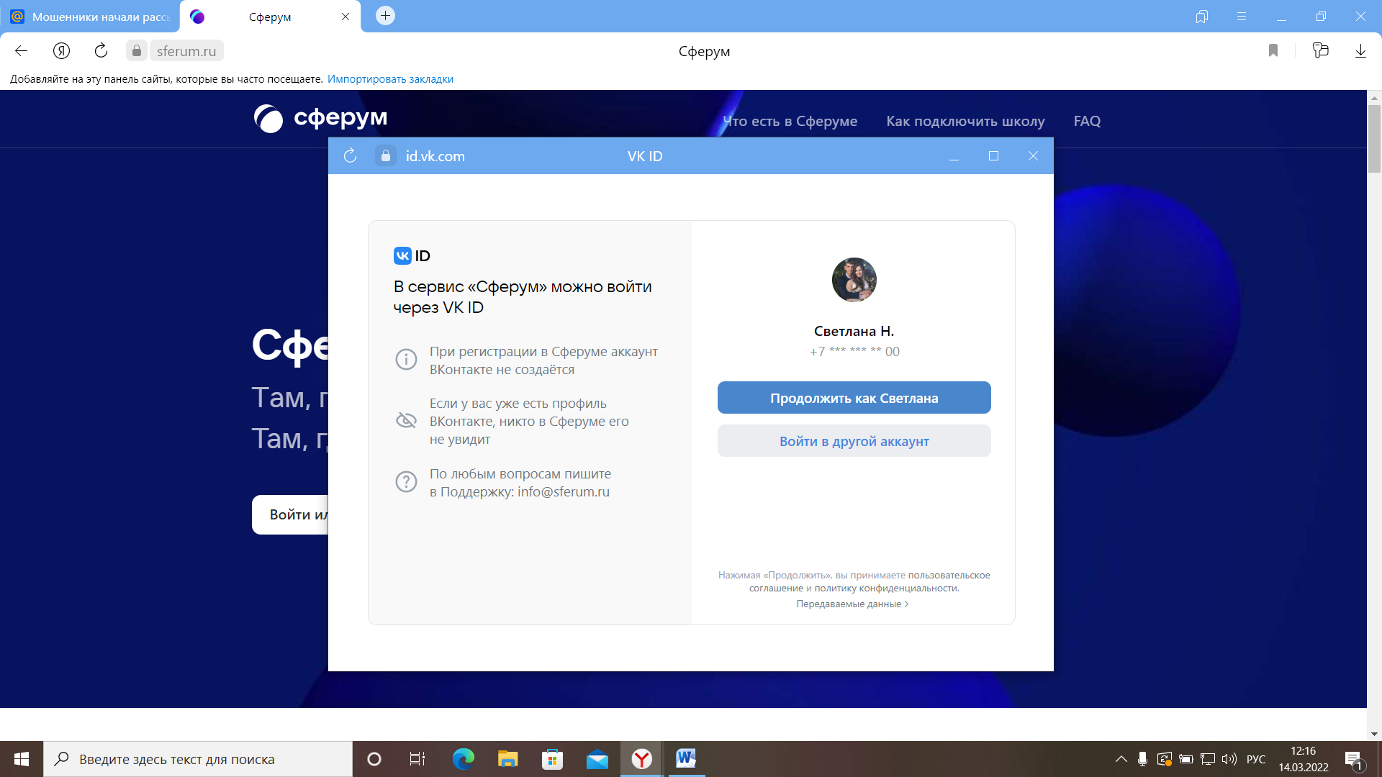Click the Windows taskbar search box

pos(198,759)
